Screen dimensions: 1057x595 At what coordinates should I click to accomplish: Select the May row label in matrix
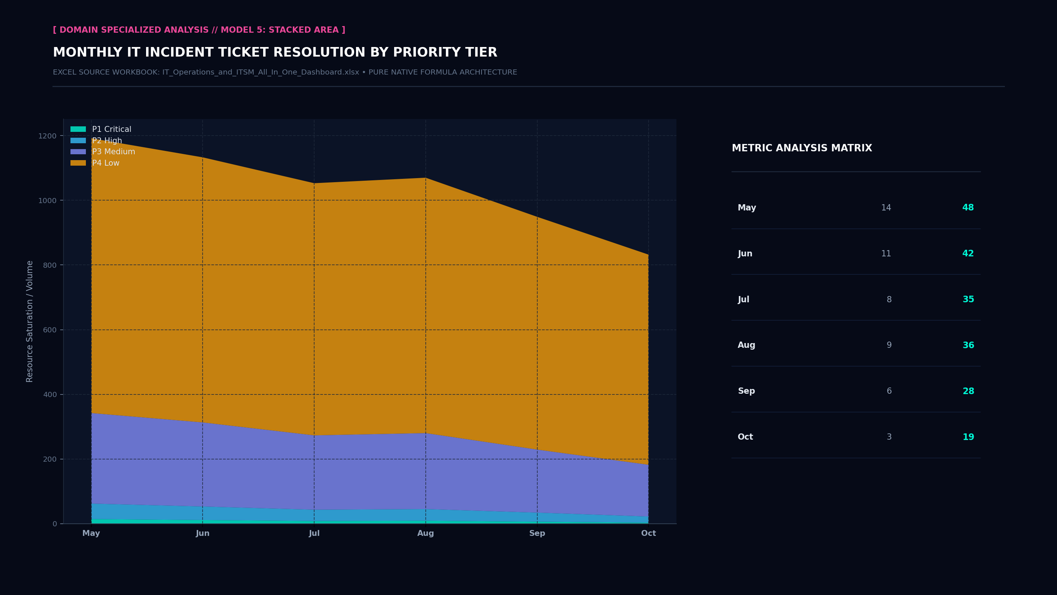click(747, 208)
